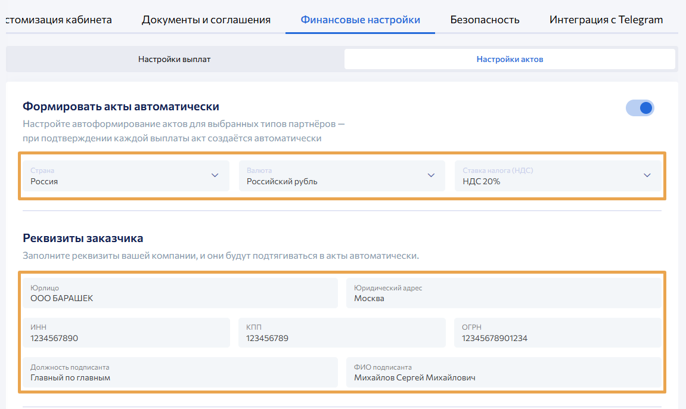Open the Кастомизация кабинета tab
The height and width of the screenshot is (409, 686).
click(x=58, y=20)
